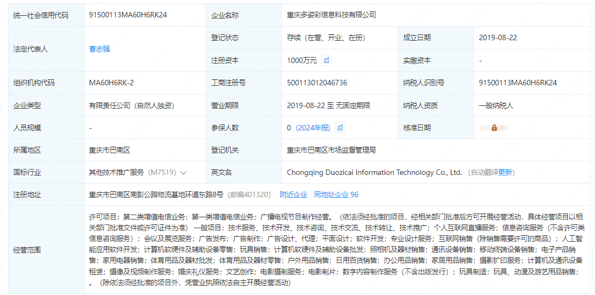The image size is (595, 295).
Task: Select unified social credit code 91500113MA60H6RK24
Action: [128, 15]
